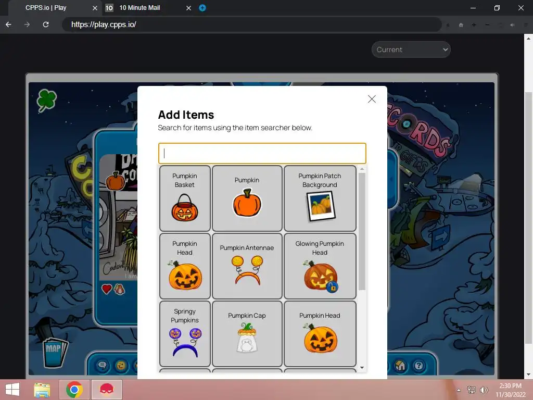Open the chat bubble icon in game toolbar
This screenshot has height=400, width=533.
pyautogui.click(x=103, y=366)
